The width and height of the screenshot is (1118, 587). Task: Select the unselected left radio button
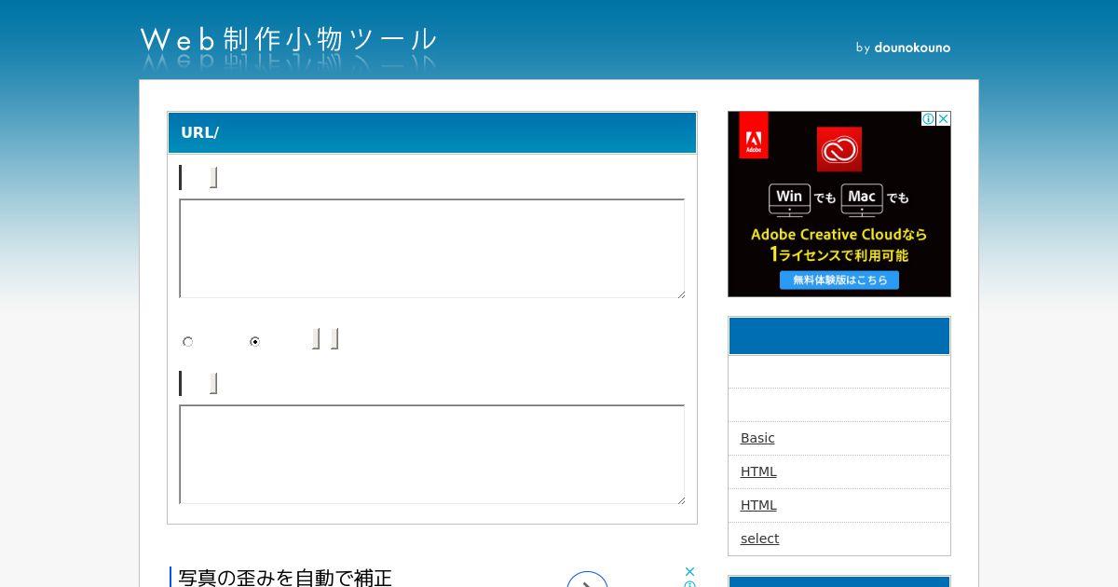[x=188, y=342]
